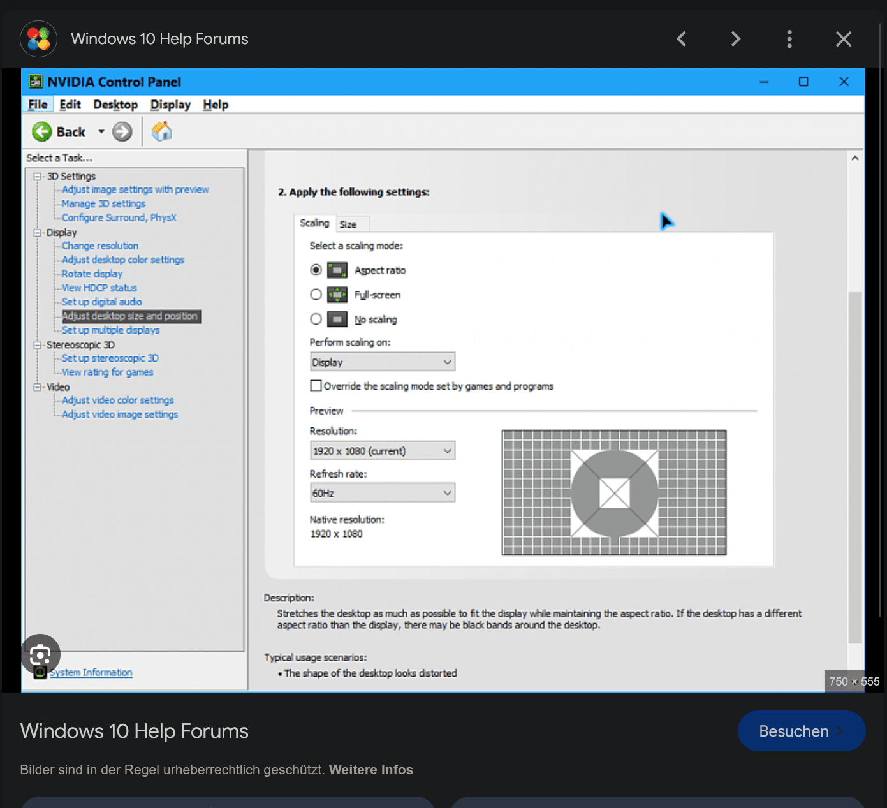Switch to the Size tab
This screenshot has height=808, width=887.
pyautogui.click(x=352, y=224)
